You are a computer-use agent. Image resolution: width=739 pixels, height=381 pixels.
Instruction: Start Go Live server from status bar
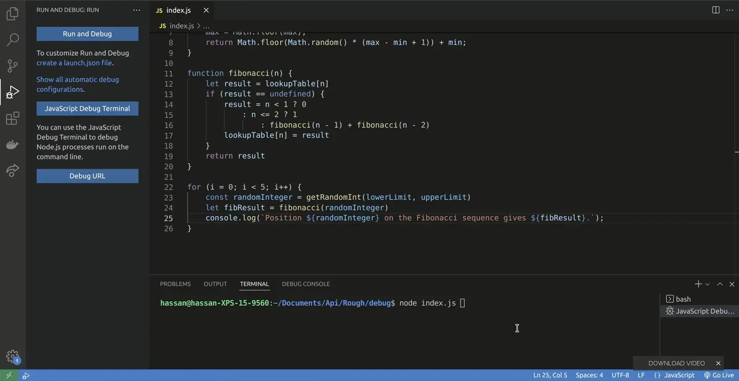(x=719, y=375)
